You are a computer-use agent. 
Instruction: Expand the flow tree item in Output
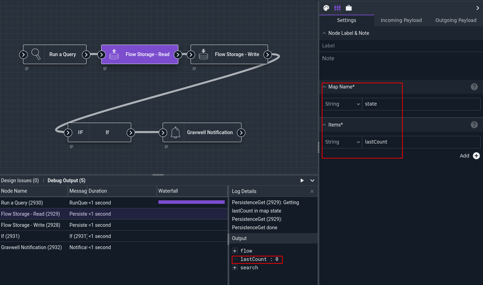click(x=235, y=251)
